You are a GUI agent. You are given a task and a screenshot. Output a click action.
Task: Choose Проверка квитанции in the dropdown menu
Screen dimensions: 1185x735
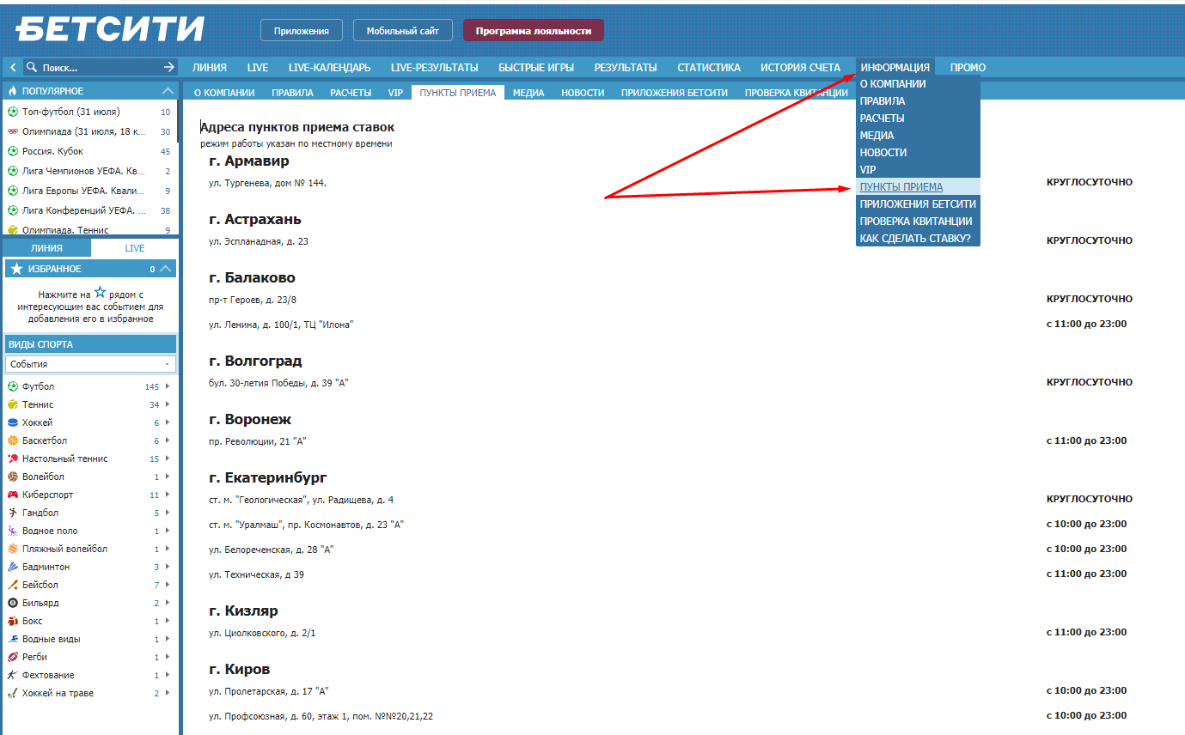point(916,222)
